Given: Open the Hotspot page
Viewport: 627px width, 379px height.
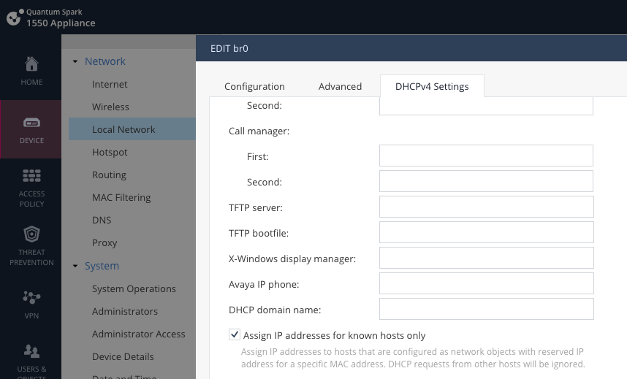Looking at the screenshot, I should pos(110,153).
